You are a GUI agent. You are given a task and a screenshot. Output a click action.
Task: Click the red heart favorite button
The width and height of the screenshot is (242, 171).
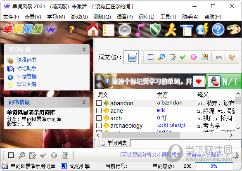pyautogui.click(x=199, y=81)
